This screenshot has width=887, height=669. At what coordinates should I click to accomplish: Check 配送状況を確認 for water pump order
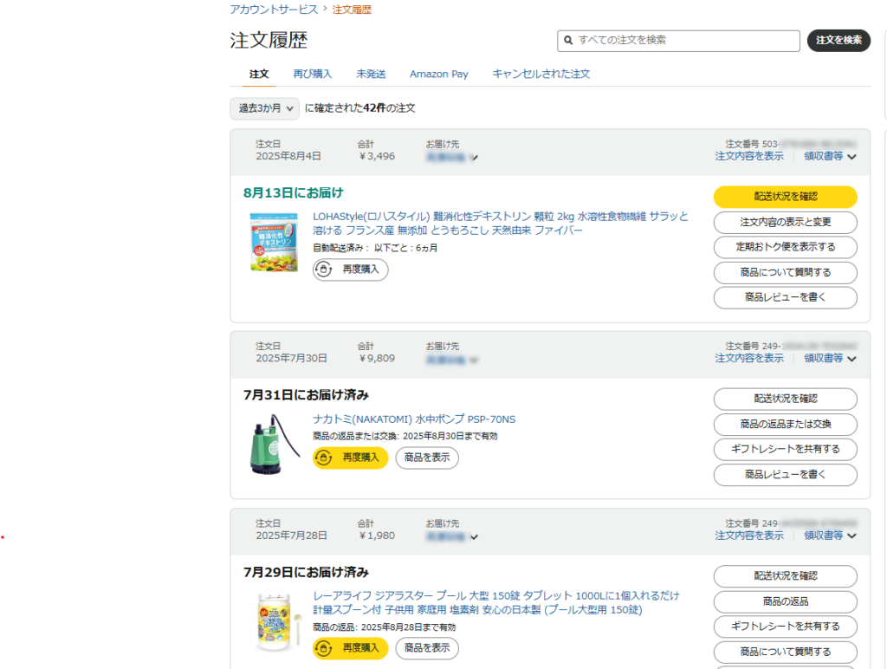click(785, 399)
